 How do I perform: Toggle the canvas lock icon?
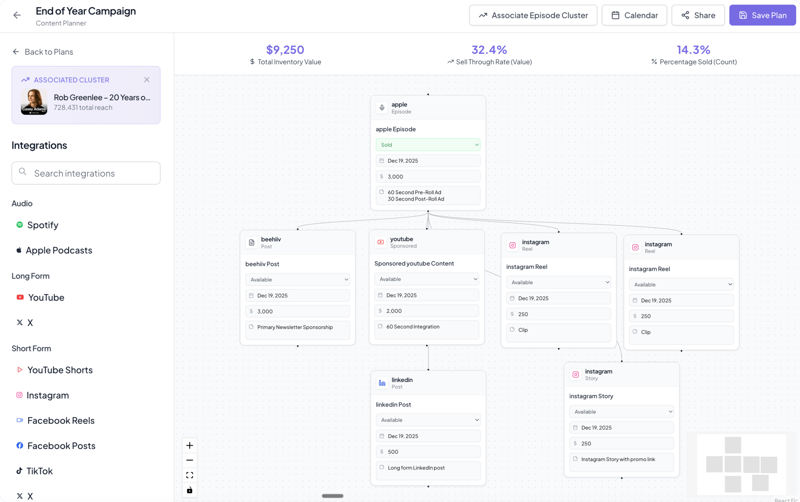(x=190, y=490)
